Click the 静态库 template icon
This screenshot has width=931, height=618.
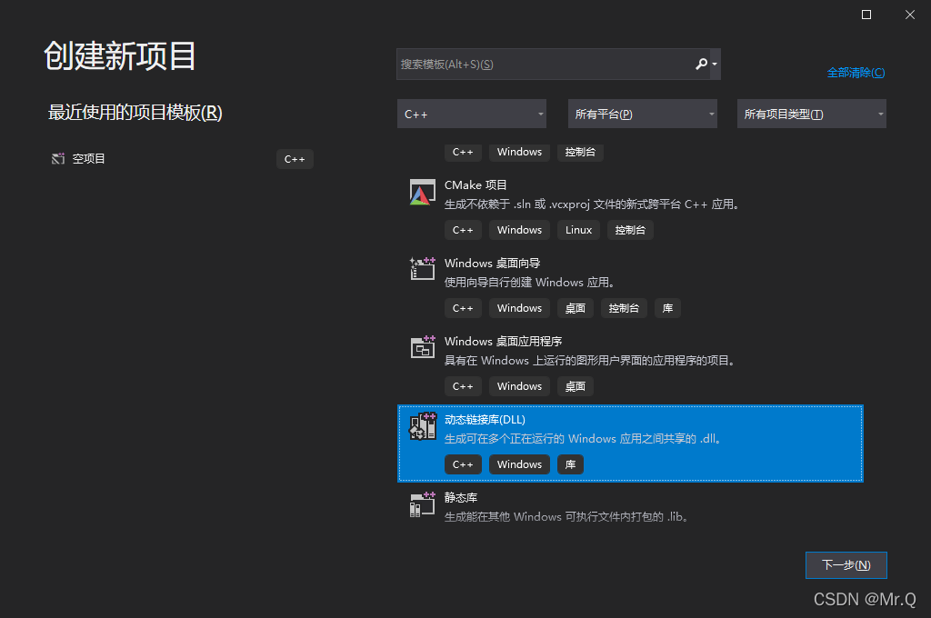tap(422, 504)
